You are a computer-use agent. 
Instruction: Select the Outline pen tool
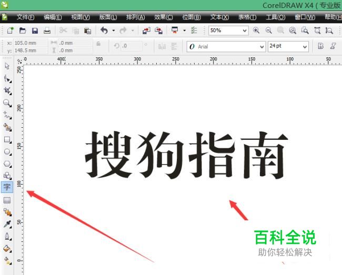pyautogui.click(x=7, y=237)
